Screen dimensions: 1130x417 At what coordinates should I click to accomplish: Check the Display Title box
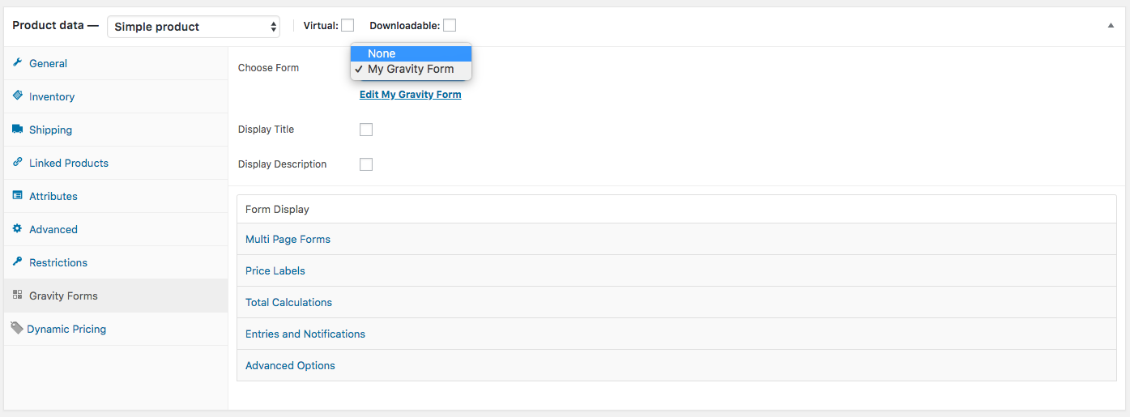[x=366, y=130]
